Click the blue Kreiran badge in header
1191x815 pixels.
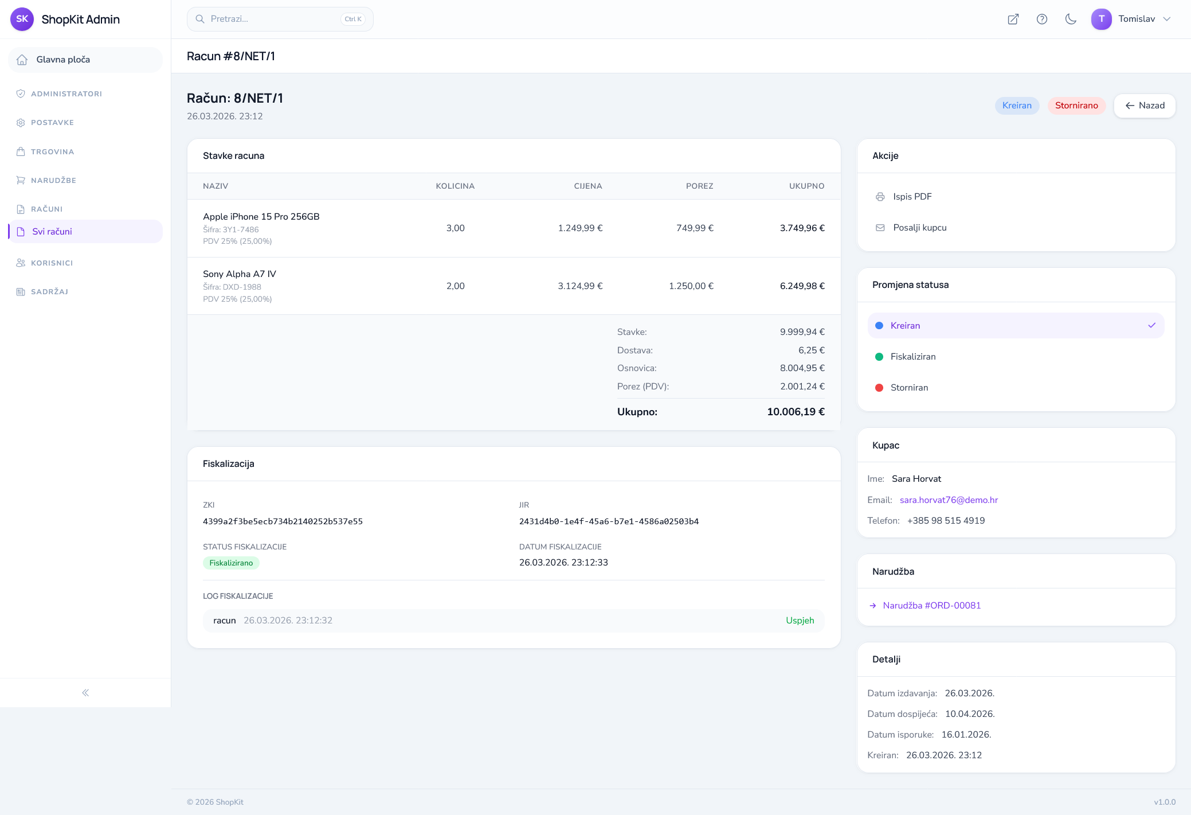pyautogui.click(x=1017, y=106)
